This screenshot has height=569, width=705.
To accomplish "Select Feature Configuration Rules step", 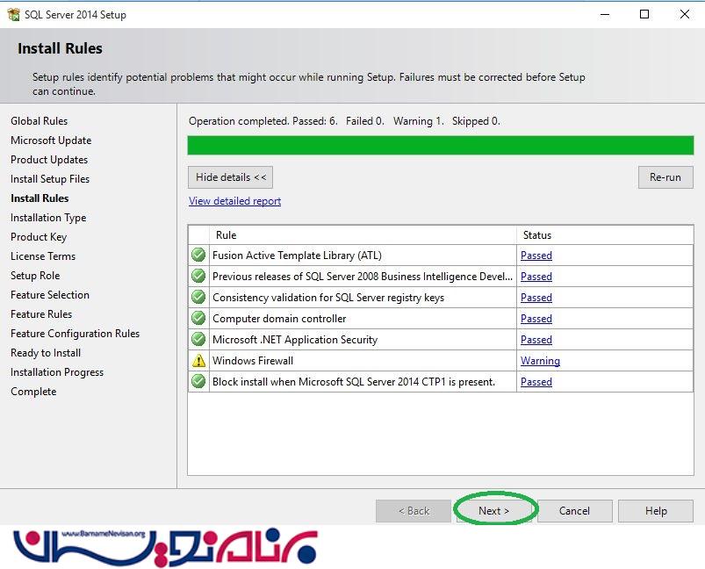I will pyautogui.click(x=76, y=334).
